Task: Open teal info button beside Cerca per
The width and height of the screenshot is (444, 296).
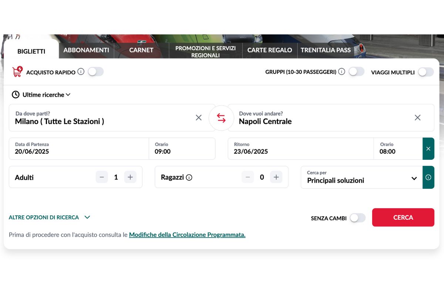Action: [428, 178]
